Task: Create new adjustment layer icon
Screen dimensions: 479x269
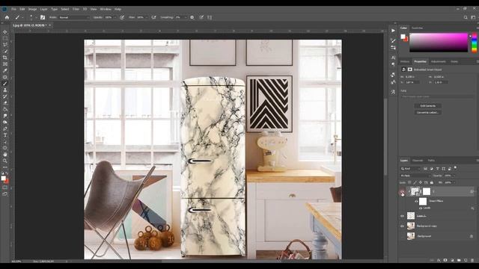Action: (x=452, y=261)
